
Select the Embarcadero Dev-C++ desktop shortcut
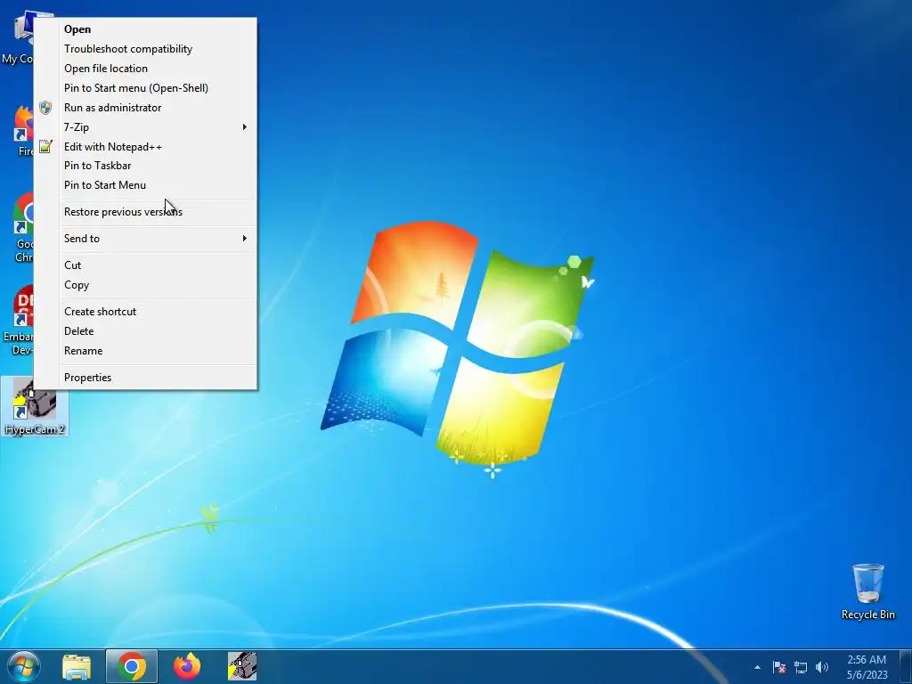point(19,320)
